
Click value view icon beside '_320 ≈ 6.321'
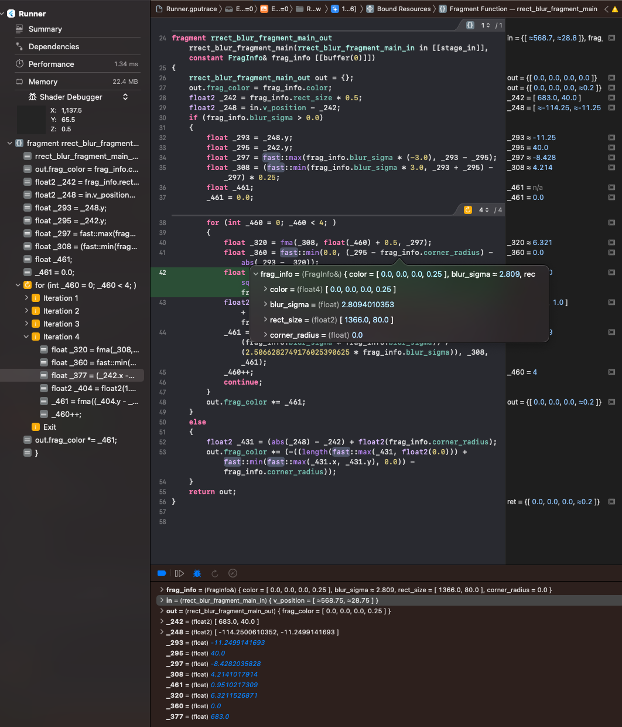pos(611,243)
